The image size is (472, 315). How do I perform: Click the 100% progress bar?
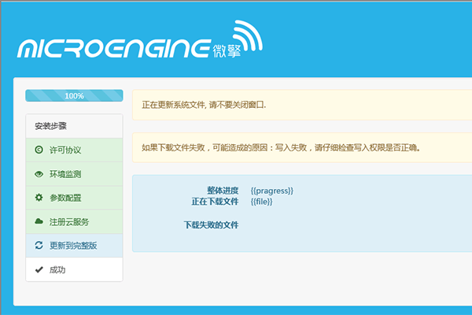pyautogui.click(x=75, y=95)
